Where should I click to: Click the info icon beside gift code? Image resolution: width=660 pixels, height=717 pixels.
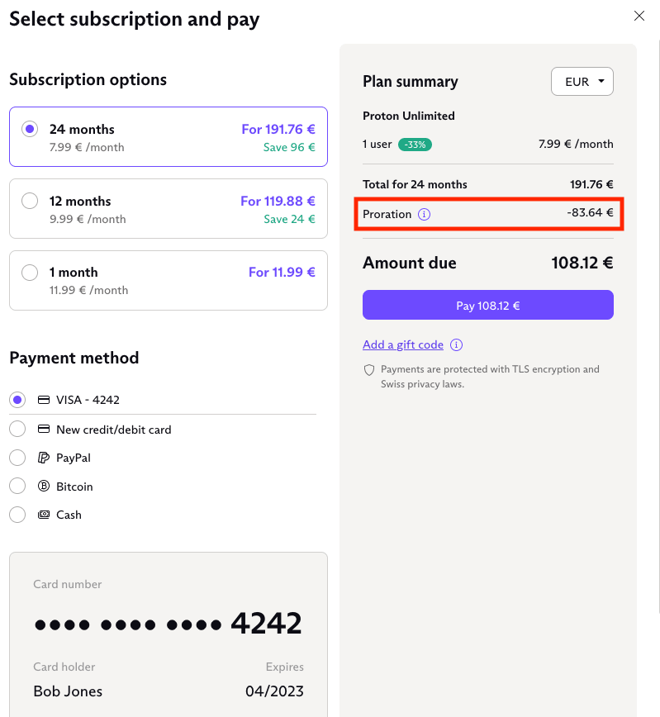[456, 344]
